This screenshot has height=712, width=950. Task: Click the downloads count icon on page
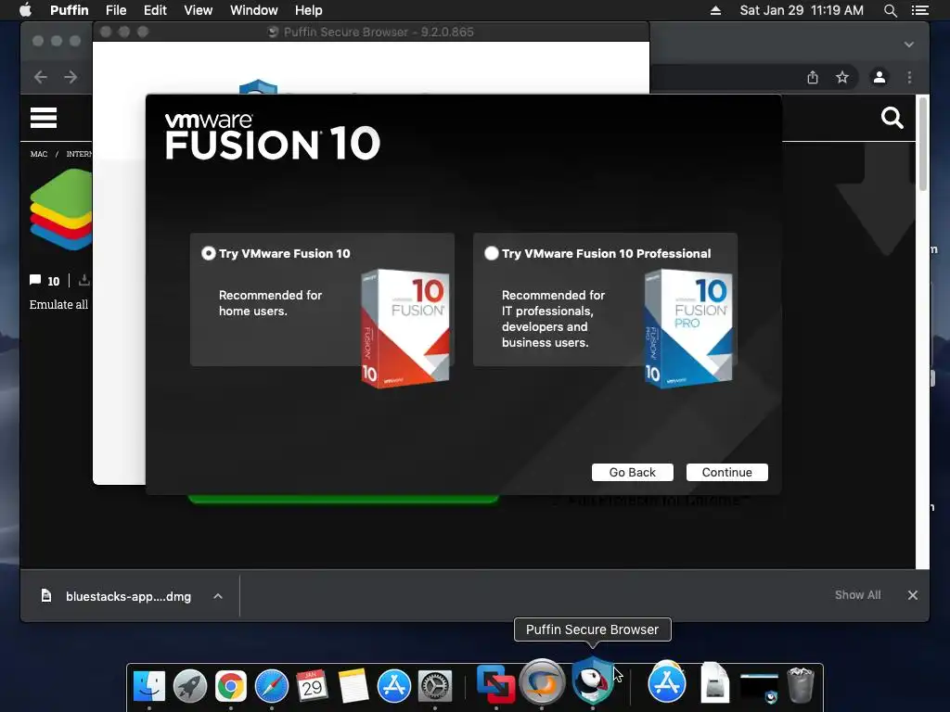point(84,280)
